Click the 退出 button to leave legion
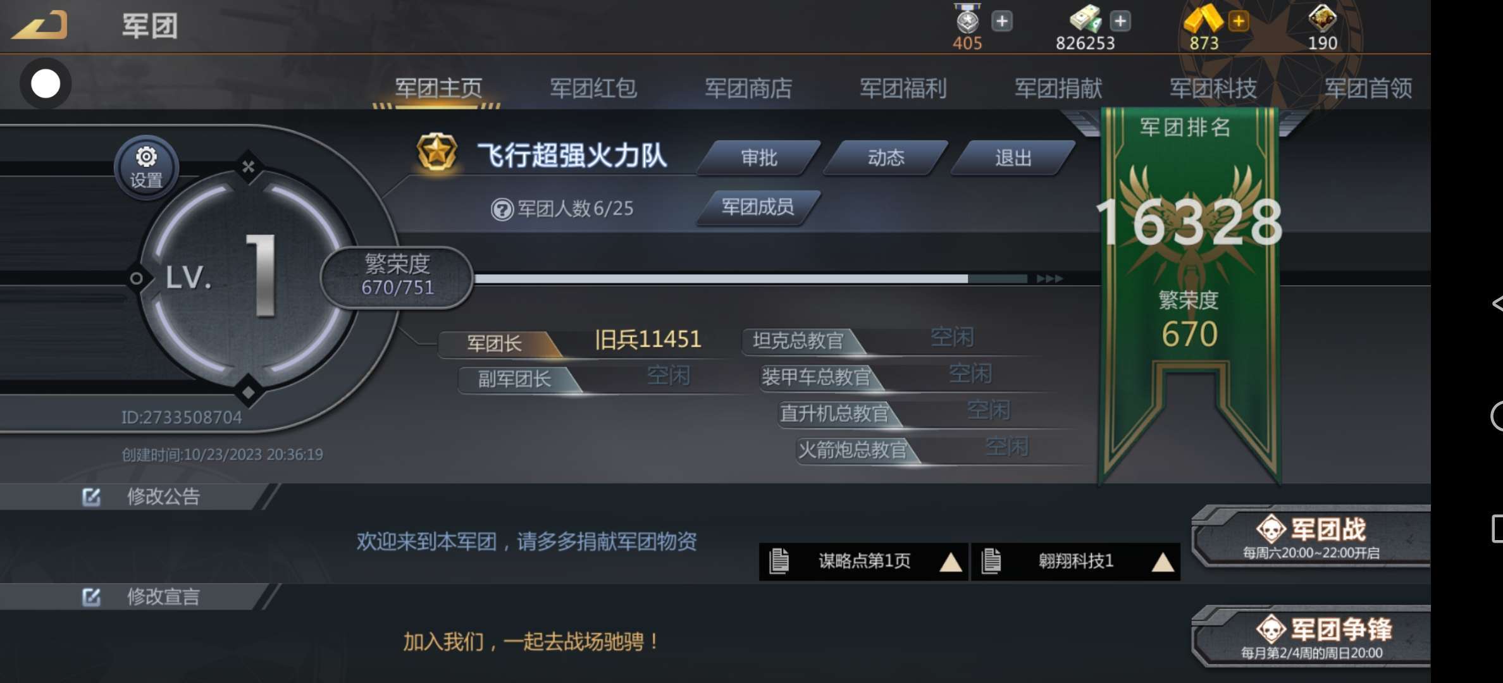Viewport: 1503px width, 683px height. pyautogui.click(x=1013, y=157)
